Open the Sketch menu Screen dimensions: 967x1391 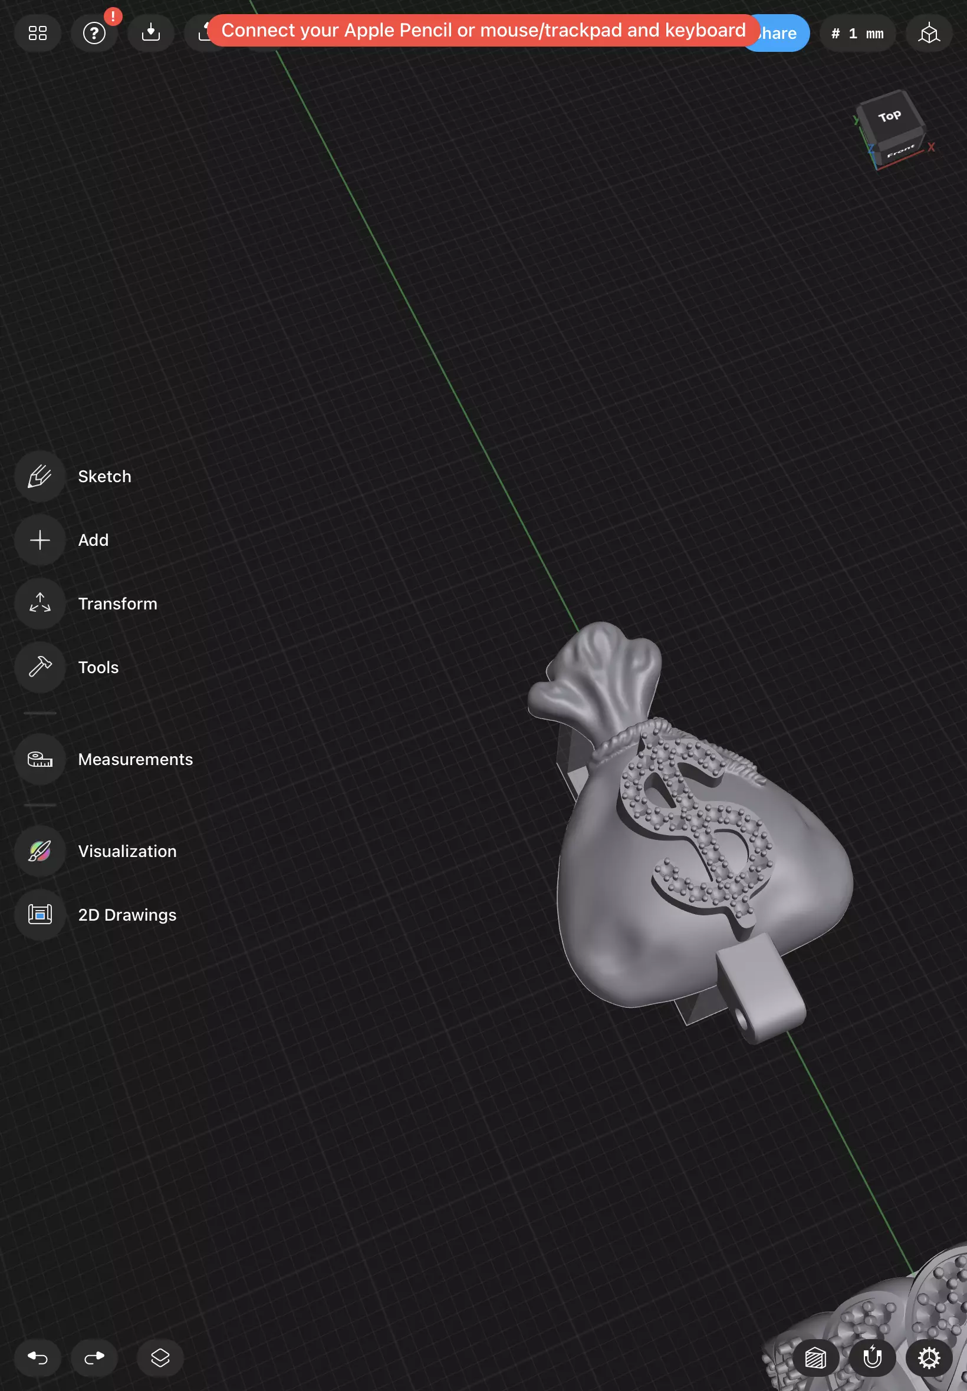coord(74,477)
